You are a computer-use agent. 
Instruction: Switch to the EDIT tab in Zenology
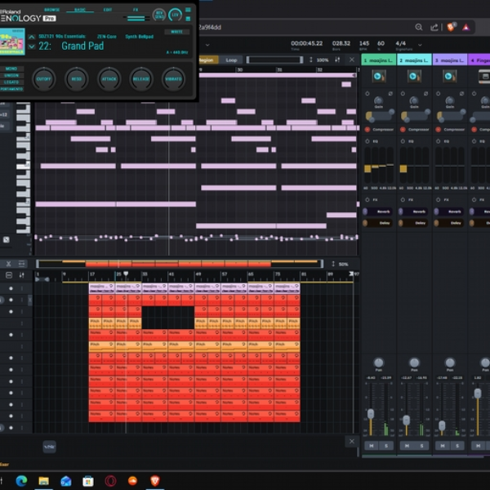[x=108, y=10]
